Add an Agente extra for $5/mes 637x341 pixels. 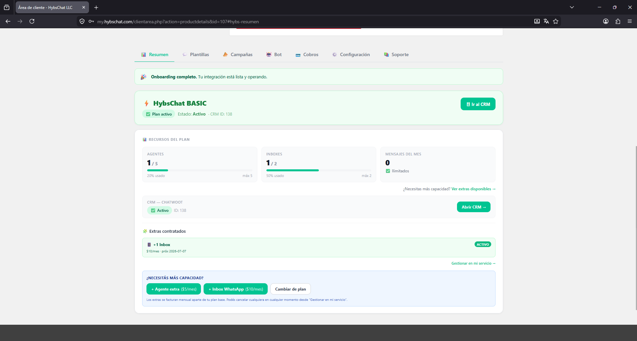174,289
